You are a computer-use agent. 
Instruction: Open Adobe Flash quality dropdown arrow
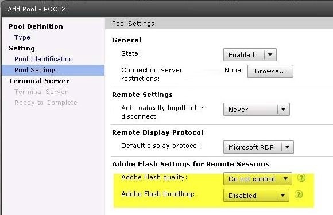click(x=286, y=179)
